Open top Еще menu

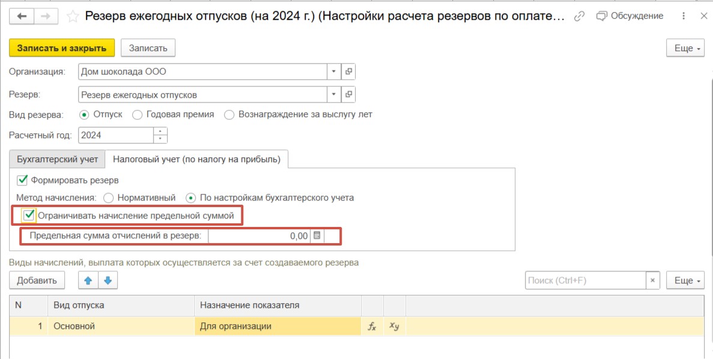[x=685, y=48]
